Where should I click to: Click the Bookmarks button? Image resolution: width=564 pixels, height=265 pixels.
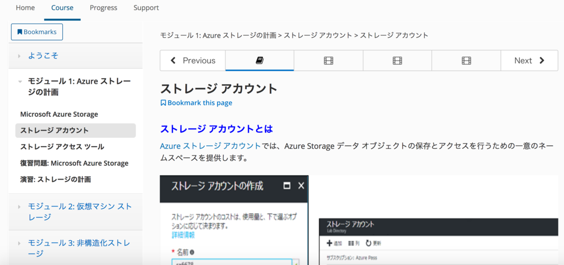(x=37, y=31)
